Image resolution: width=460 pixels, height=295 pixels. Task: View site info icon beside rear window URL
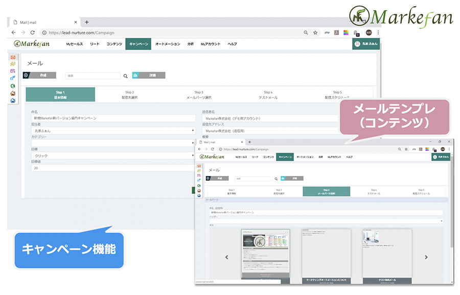pos(44,33)
